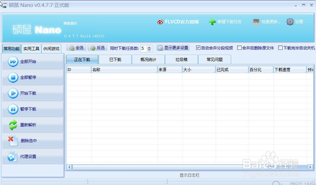
Task: Maximize the 硕鼠 Nano window
Action: [x=303, y=5]
